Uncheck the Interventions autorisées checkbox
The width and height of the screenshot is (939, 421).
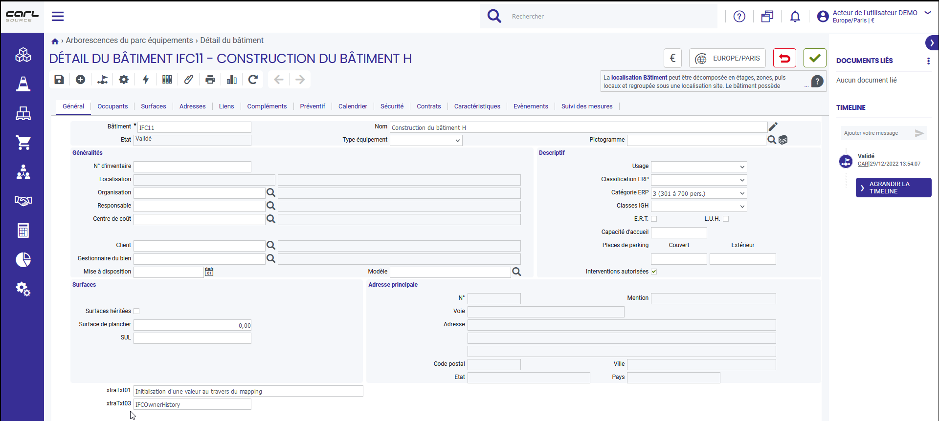[654, 272]
